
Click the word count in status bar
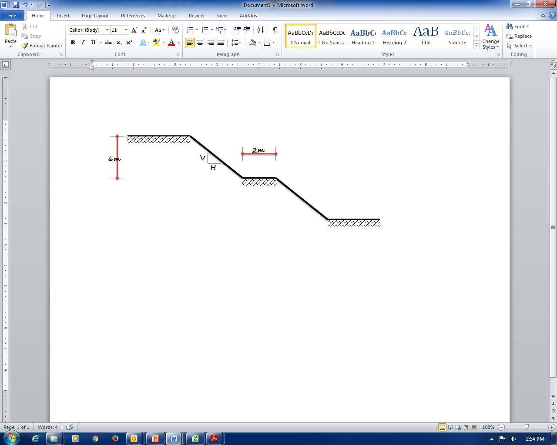(x=47, y=427)
